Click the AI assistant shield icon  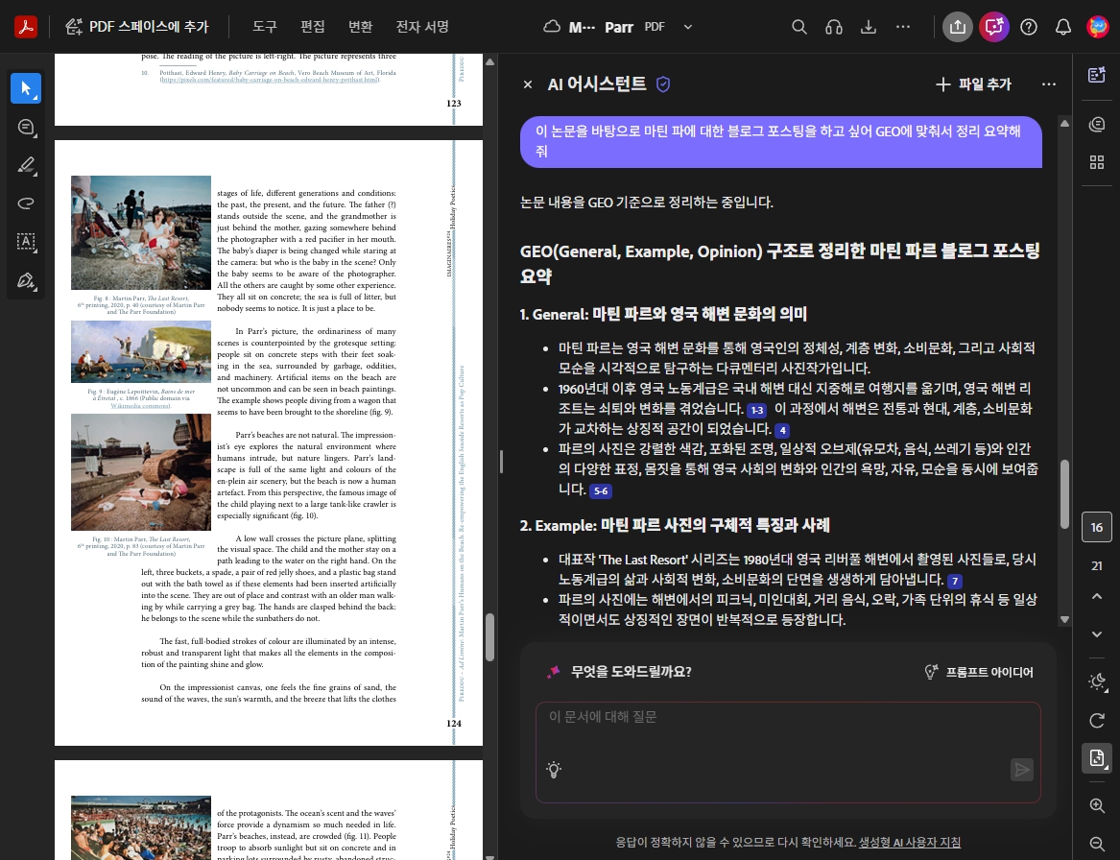pyautogui.click(x=663, y=84)
